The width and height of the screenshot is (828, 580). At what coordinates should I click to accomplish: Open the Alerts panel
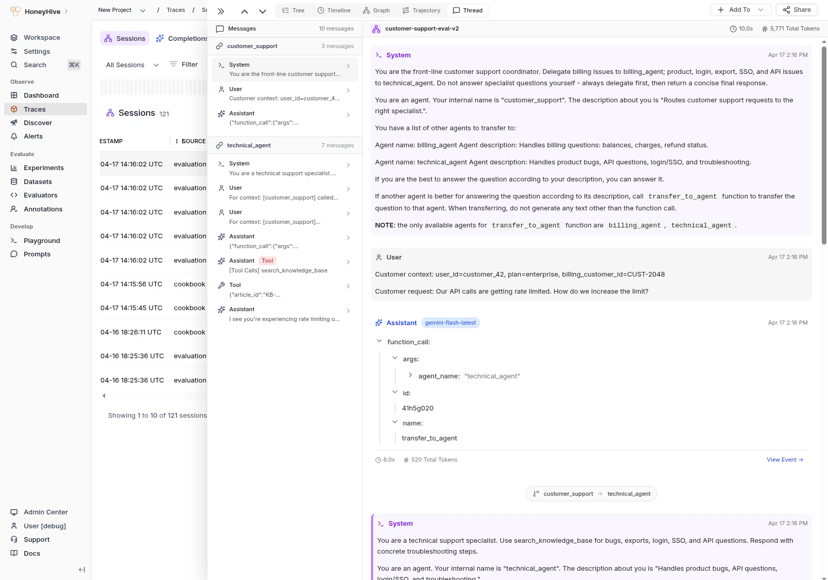click(x=33, y=136)
